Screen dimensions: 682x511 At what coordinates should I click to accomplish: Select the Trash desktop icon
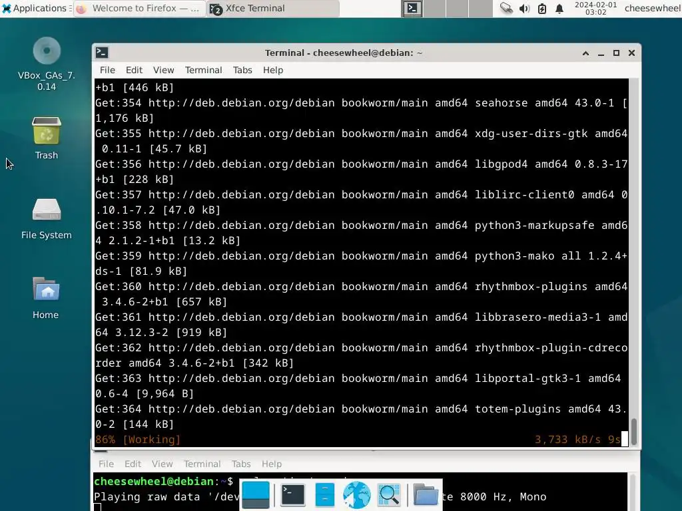tap(47, 138)
